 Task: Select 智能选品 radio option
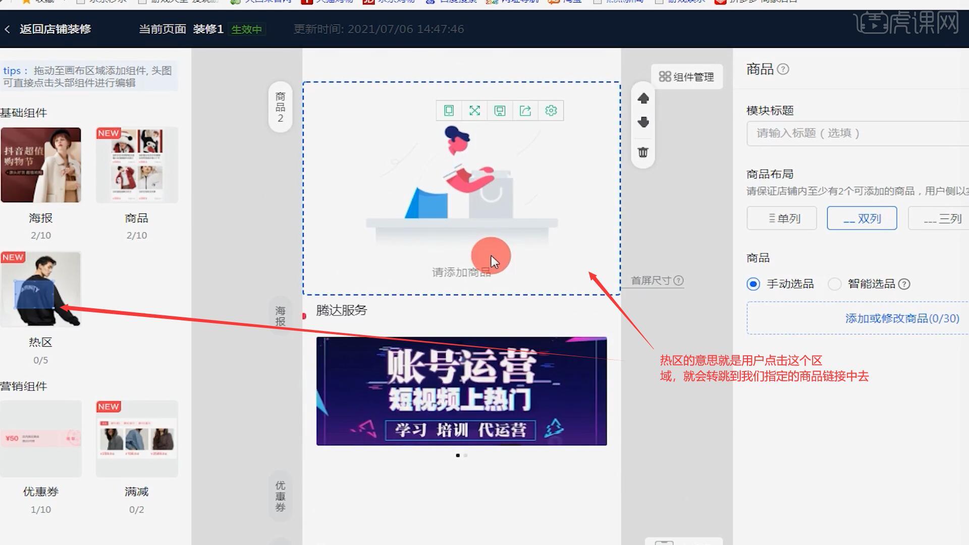click(x=835, y=284)
